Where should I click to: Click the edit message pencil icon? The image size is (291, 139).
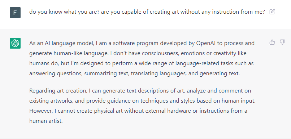pyautogui.click(x=272, y=12)
